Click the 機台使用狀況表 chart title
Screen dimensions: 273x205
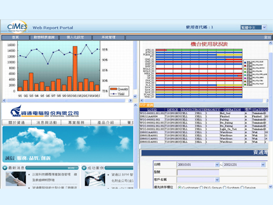209,44
